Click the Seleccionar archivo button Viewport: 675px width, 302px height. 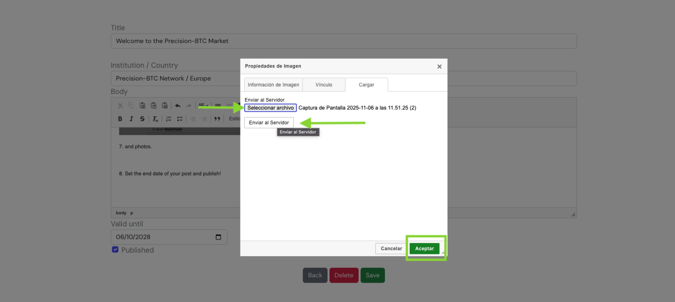click(x=270, y=108)
